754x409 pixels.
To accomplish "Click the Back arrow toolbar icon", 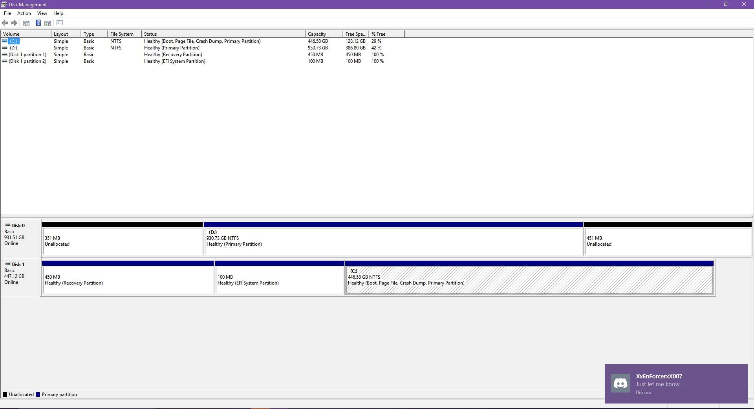I will [5, 23].
